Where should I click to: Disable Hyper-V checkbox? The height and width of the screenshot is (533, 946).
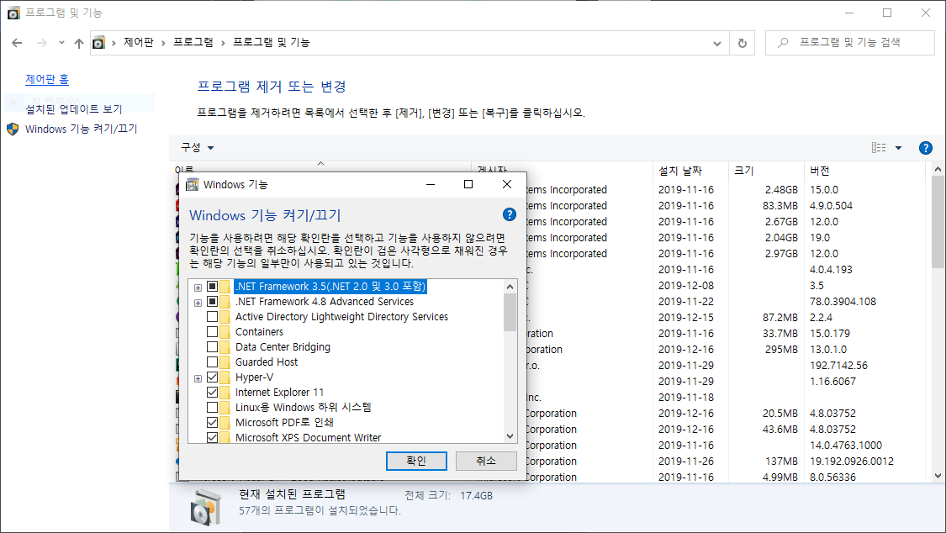pos(213,377)
